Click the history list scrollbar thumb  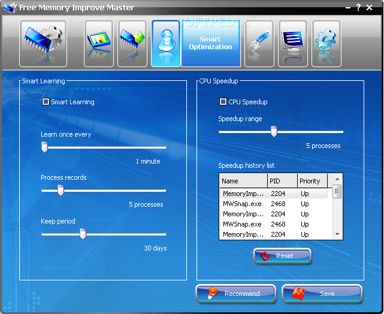337,191
